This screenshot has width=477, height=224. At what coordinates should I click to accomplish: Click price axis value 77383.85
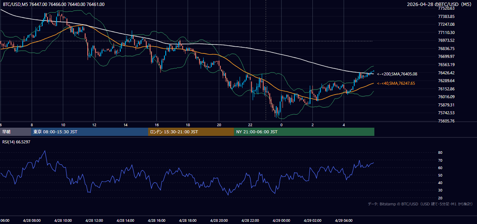click(x=446, y=16)
